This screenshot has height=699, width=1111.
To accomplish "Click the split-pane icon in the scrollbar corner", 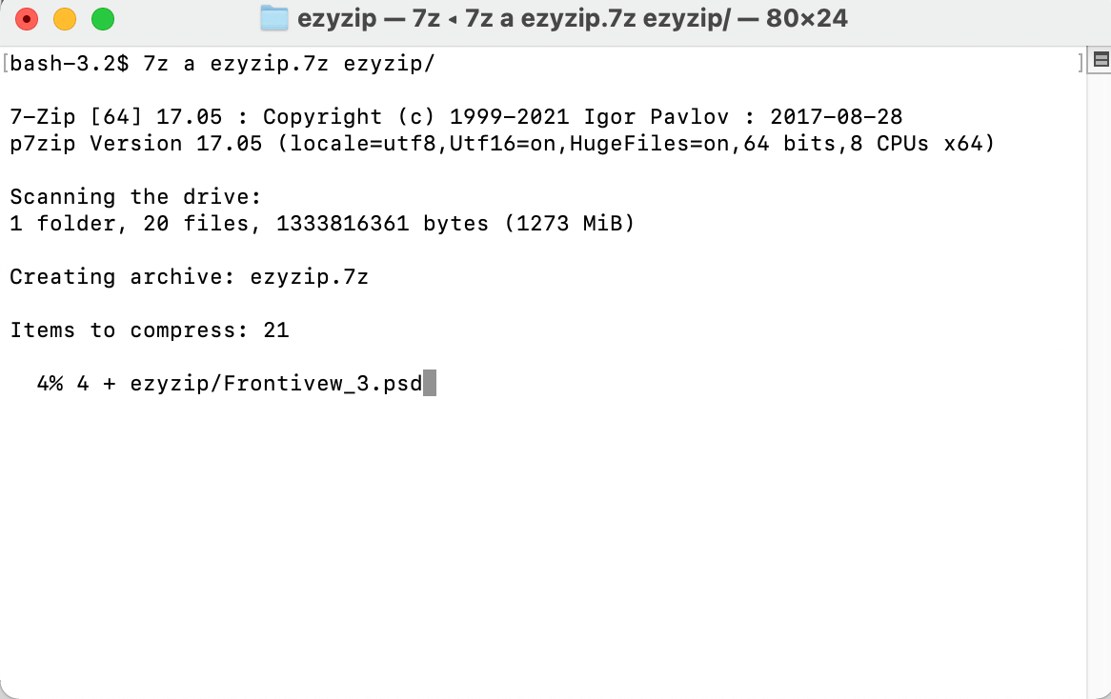I will pyautogui.click(x=1101, y=59).
